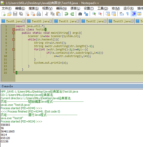Save all files with stacked floppies icon
Viewport: 143px width, 147px height.
click(x=21, y=14)
